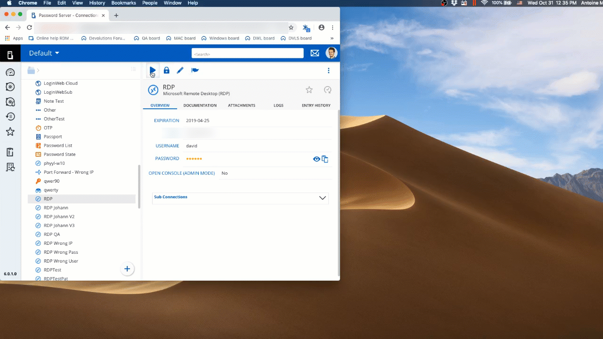603x339 pixels.
Task: Open the Bookmarks menu in menu bar
Action: tap(123, 3)
